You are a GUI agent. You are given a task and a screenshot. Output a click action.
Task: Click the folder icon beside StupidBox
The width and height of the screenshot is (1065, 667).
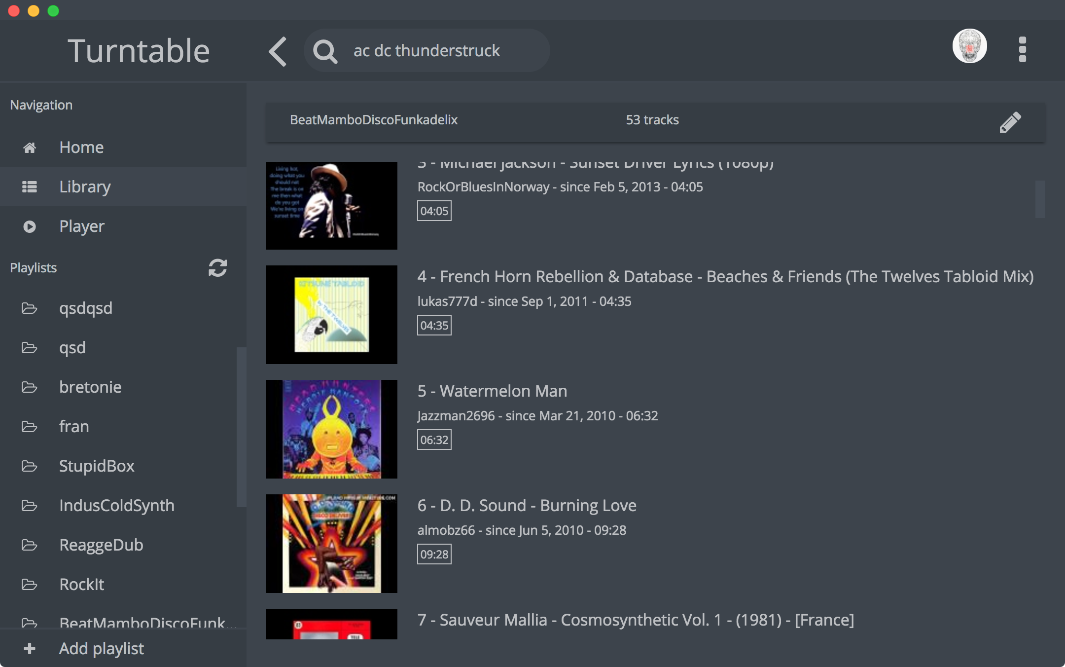pos(30,466)
